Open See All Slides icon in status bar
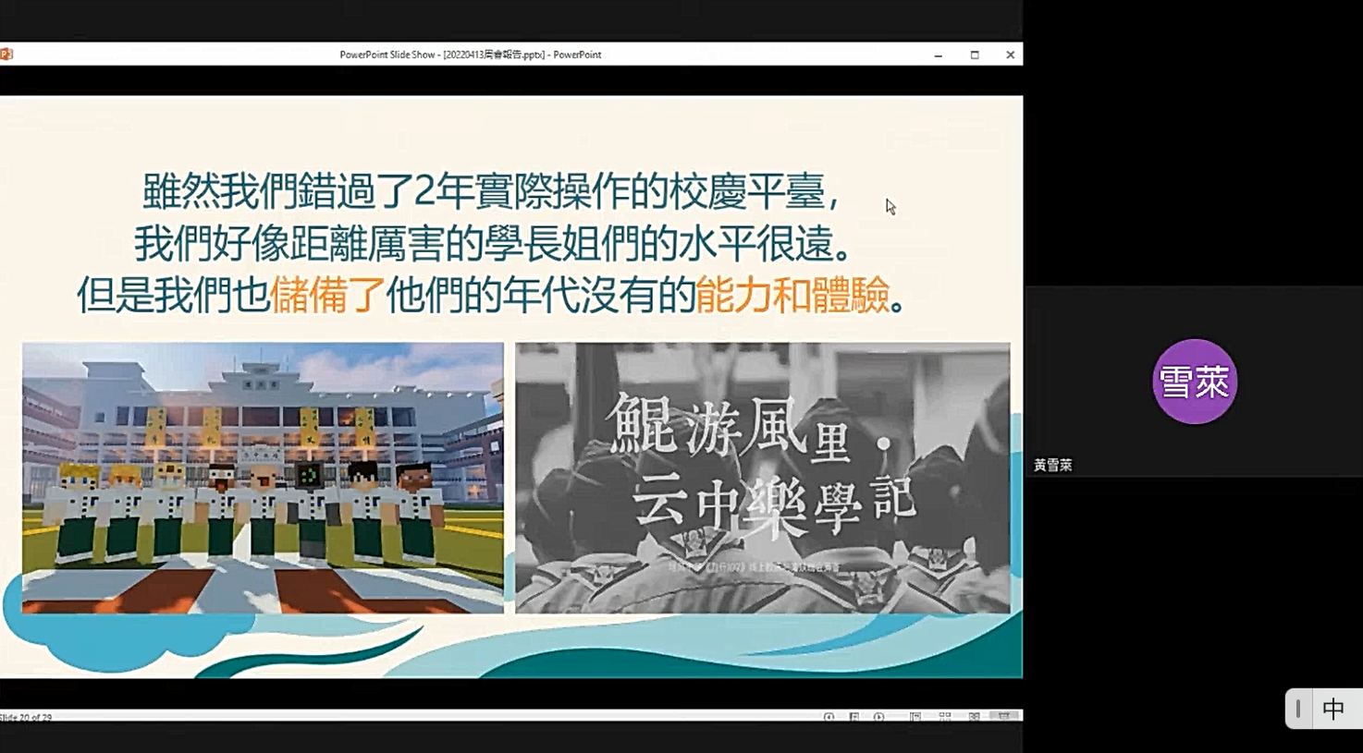Image resolution: width=1363 pixels, height=753 pixels. (x=853, y=717)
